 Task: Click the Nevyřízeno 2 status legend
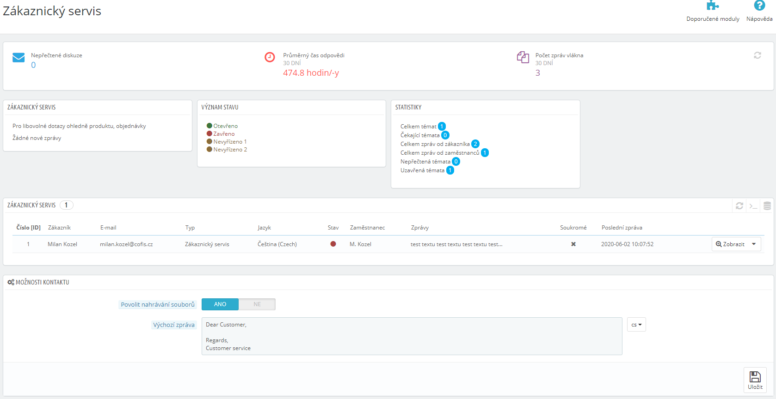tap(227, 150)
